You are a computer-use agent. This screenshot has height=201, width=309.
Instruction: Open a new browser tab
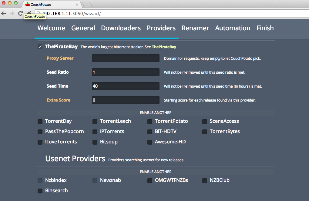click(x=87, y=5)
